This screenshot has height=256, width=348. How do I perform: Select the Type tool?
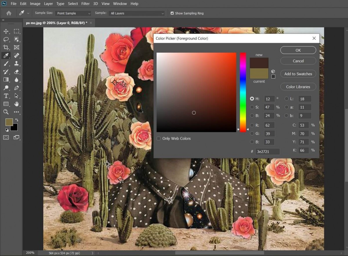coord(6,96)
